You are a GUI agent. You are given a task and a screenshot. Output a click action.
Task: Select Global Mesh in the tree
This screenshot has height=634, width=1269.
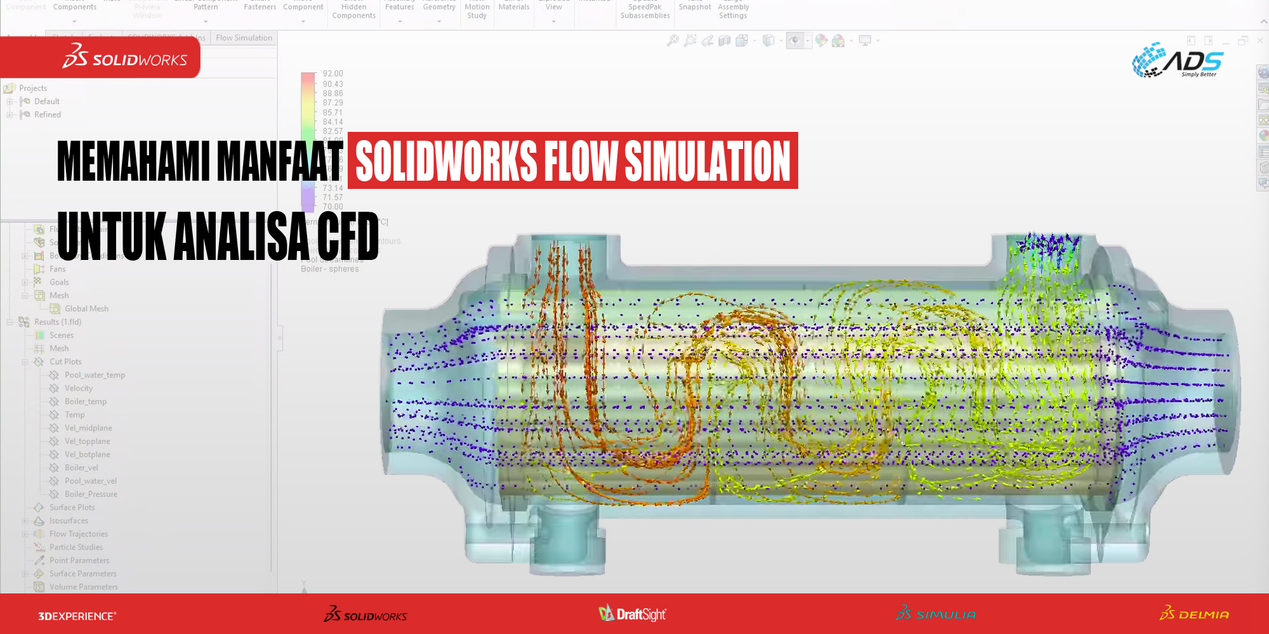coord(86,309)
